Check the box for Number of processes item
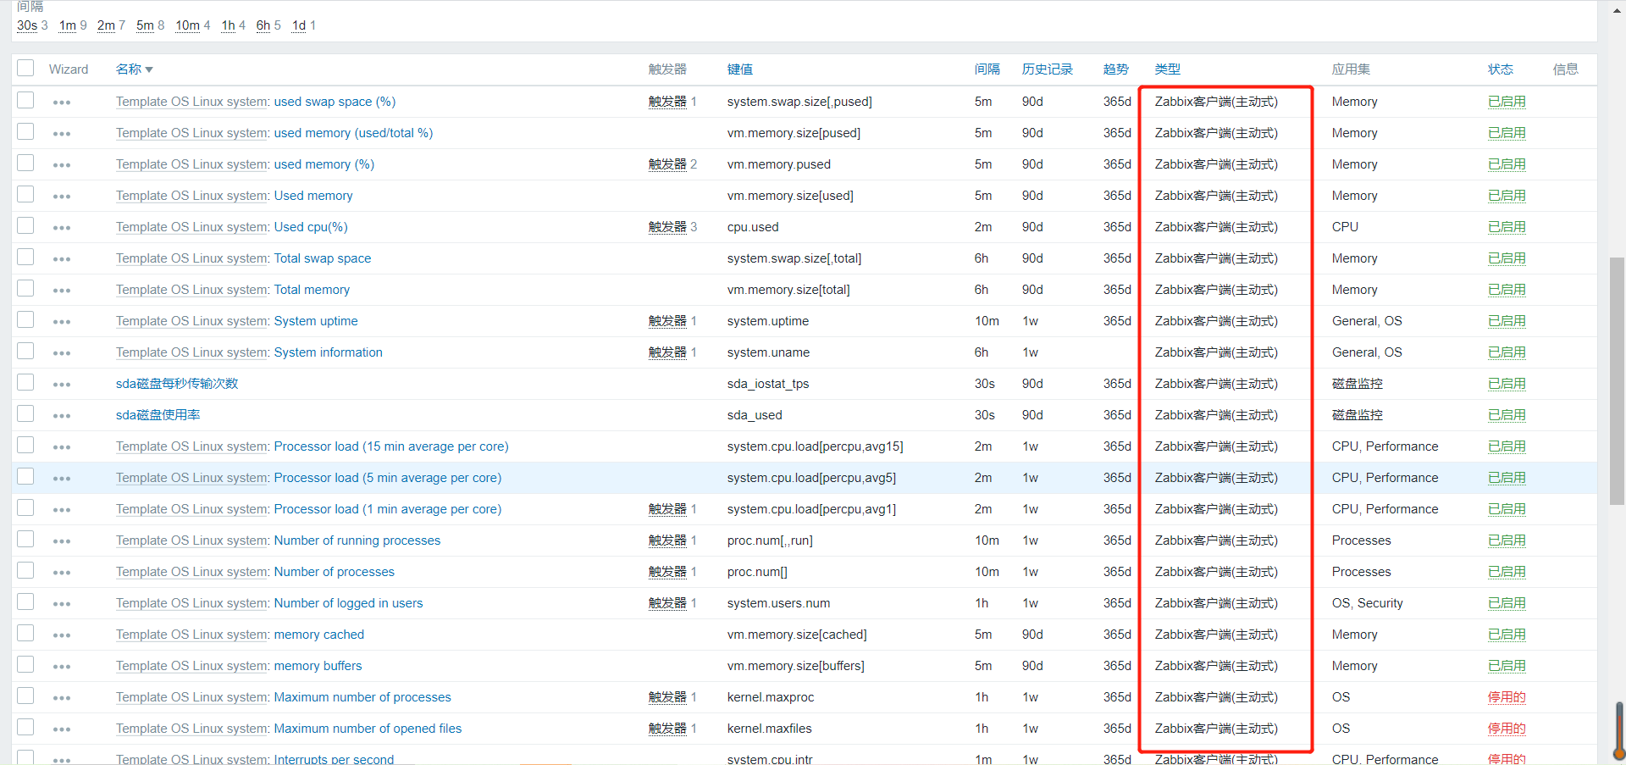The image size is (1626, 765). click(25, 570)
